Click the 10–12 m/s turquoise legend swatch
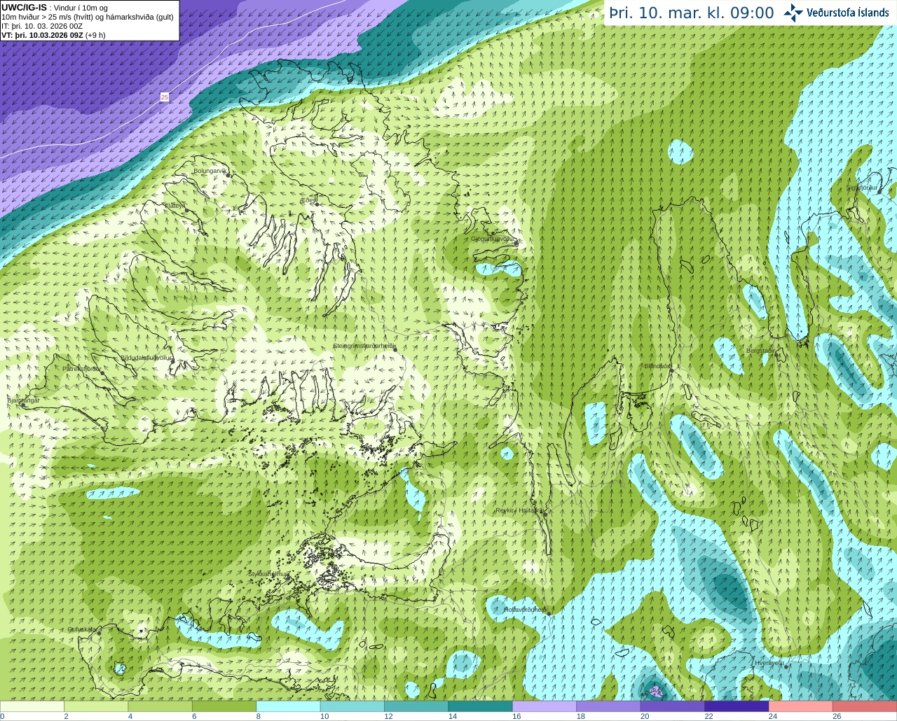The height and width of the screenshot is (721, 897). click(x=352, y=706)
